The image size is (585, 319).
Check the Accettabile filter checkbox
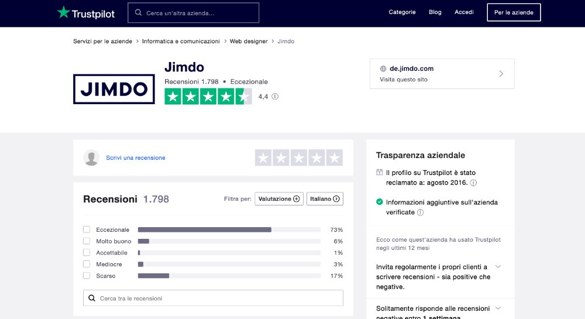(87, 253)
